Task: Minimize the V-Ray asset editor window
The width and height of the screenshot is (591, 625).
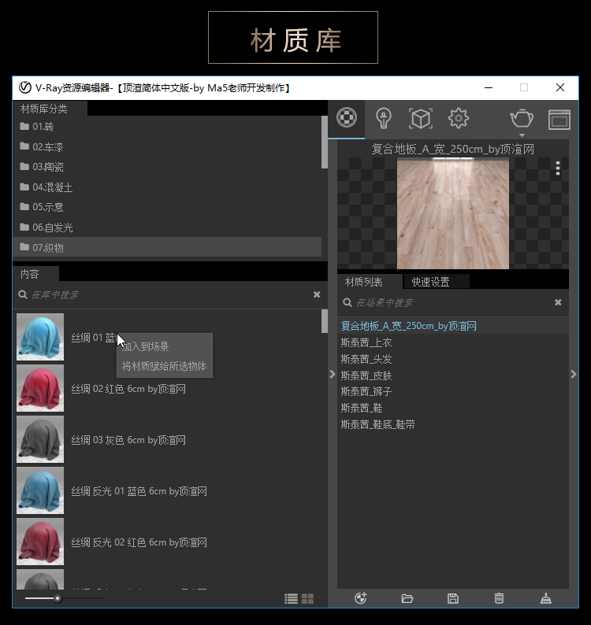Action: 489,87
